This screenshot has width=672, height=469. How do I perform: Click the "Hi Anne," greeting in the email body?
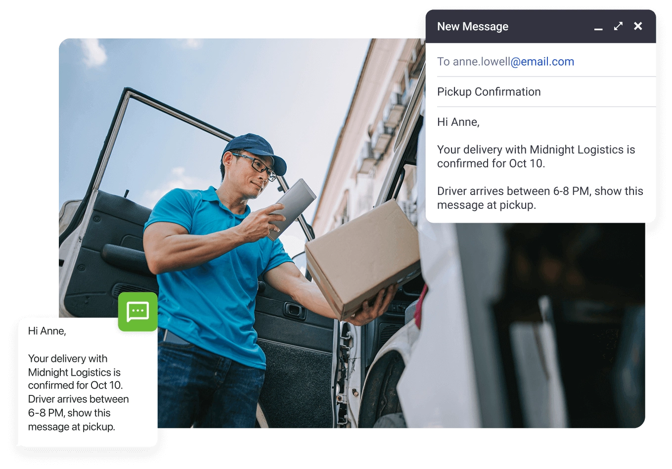coord(458,122)
